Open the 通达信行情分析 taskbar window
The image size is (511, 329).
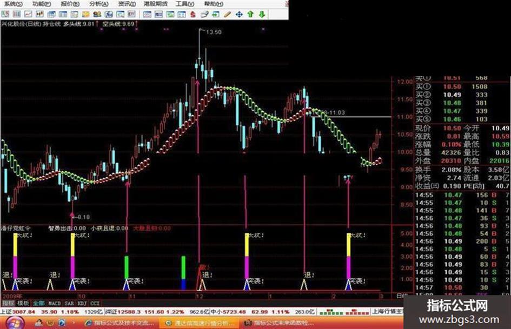[x=200, y=323]
